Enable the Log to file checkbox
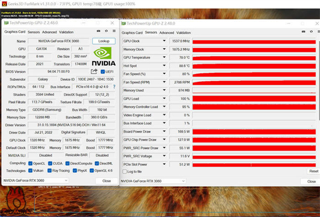The height and width of the screenshot is (217, 320). point(124,172)
